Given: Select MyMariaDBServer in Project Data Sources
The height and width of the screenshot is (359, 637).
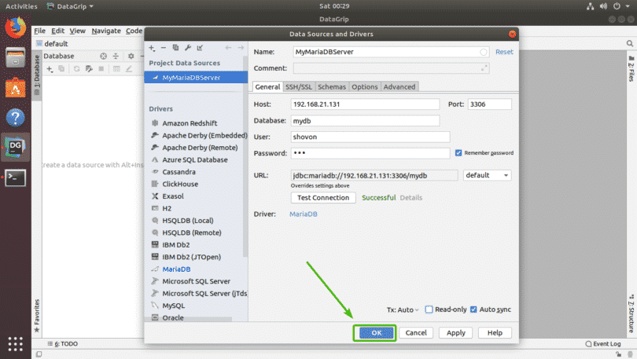Looking at the screenshot, I should [196, 78].
